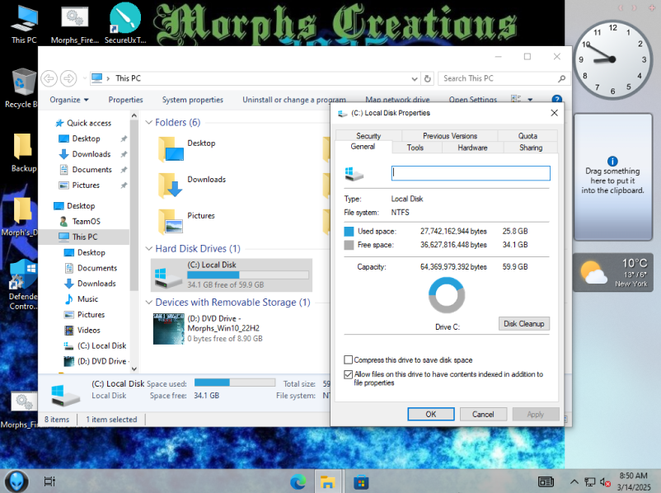This screenshot has width=661, height=493.
Task: Click the volume muted tray icon
Action: click(x=605, y=482)
